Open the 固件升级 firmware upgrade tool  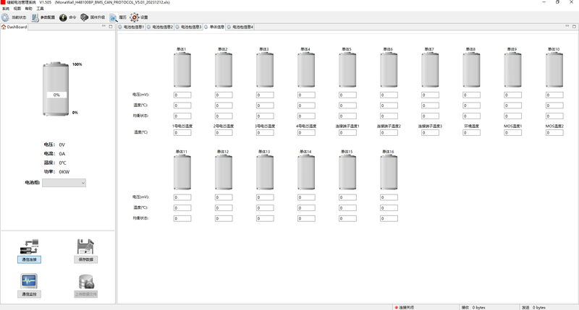pyautogui.click(x=85, y=17)
